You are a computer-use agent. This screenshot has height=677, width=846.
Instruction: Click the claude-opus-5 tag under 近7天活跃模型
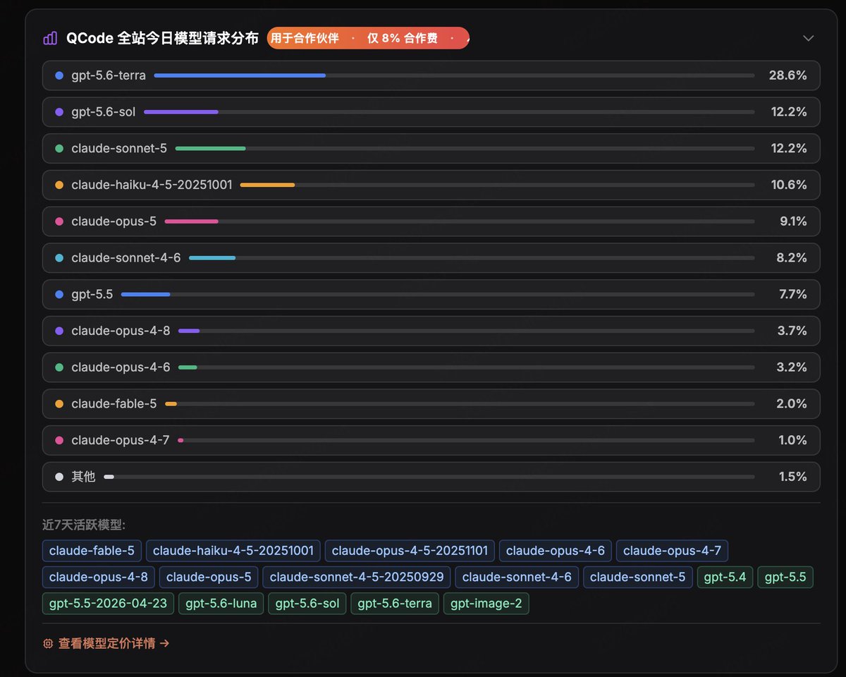pyautogui.click(x=209, y=577)
